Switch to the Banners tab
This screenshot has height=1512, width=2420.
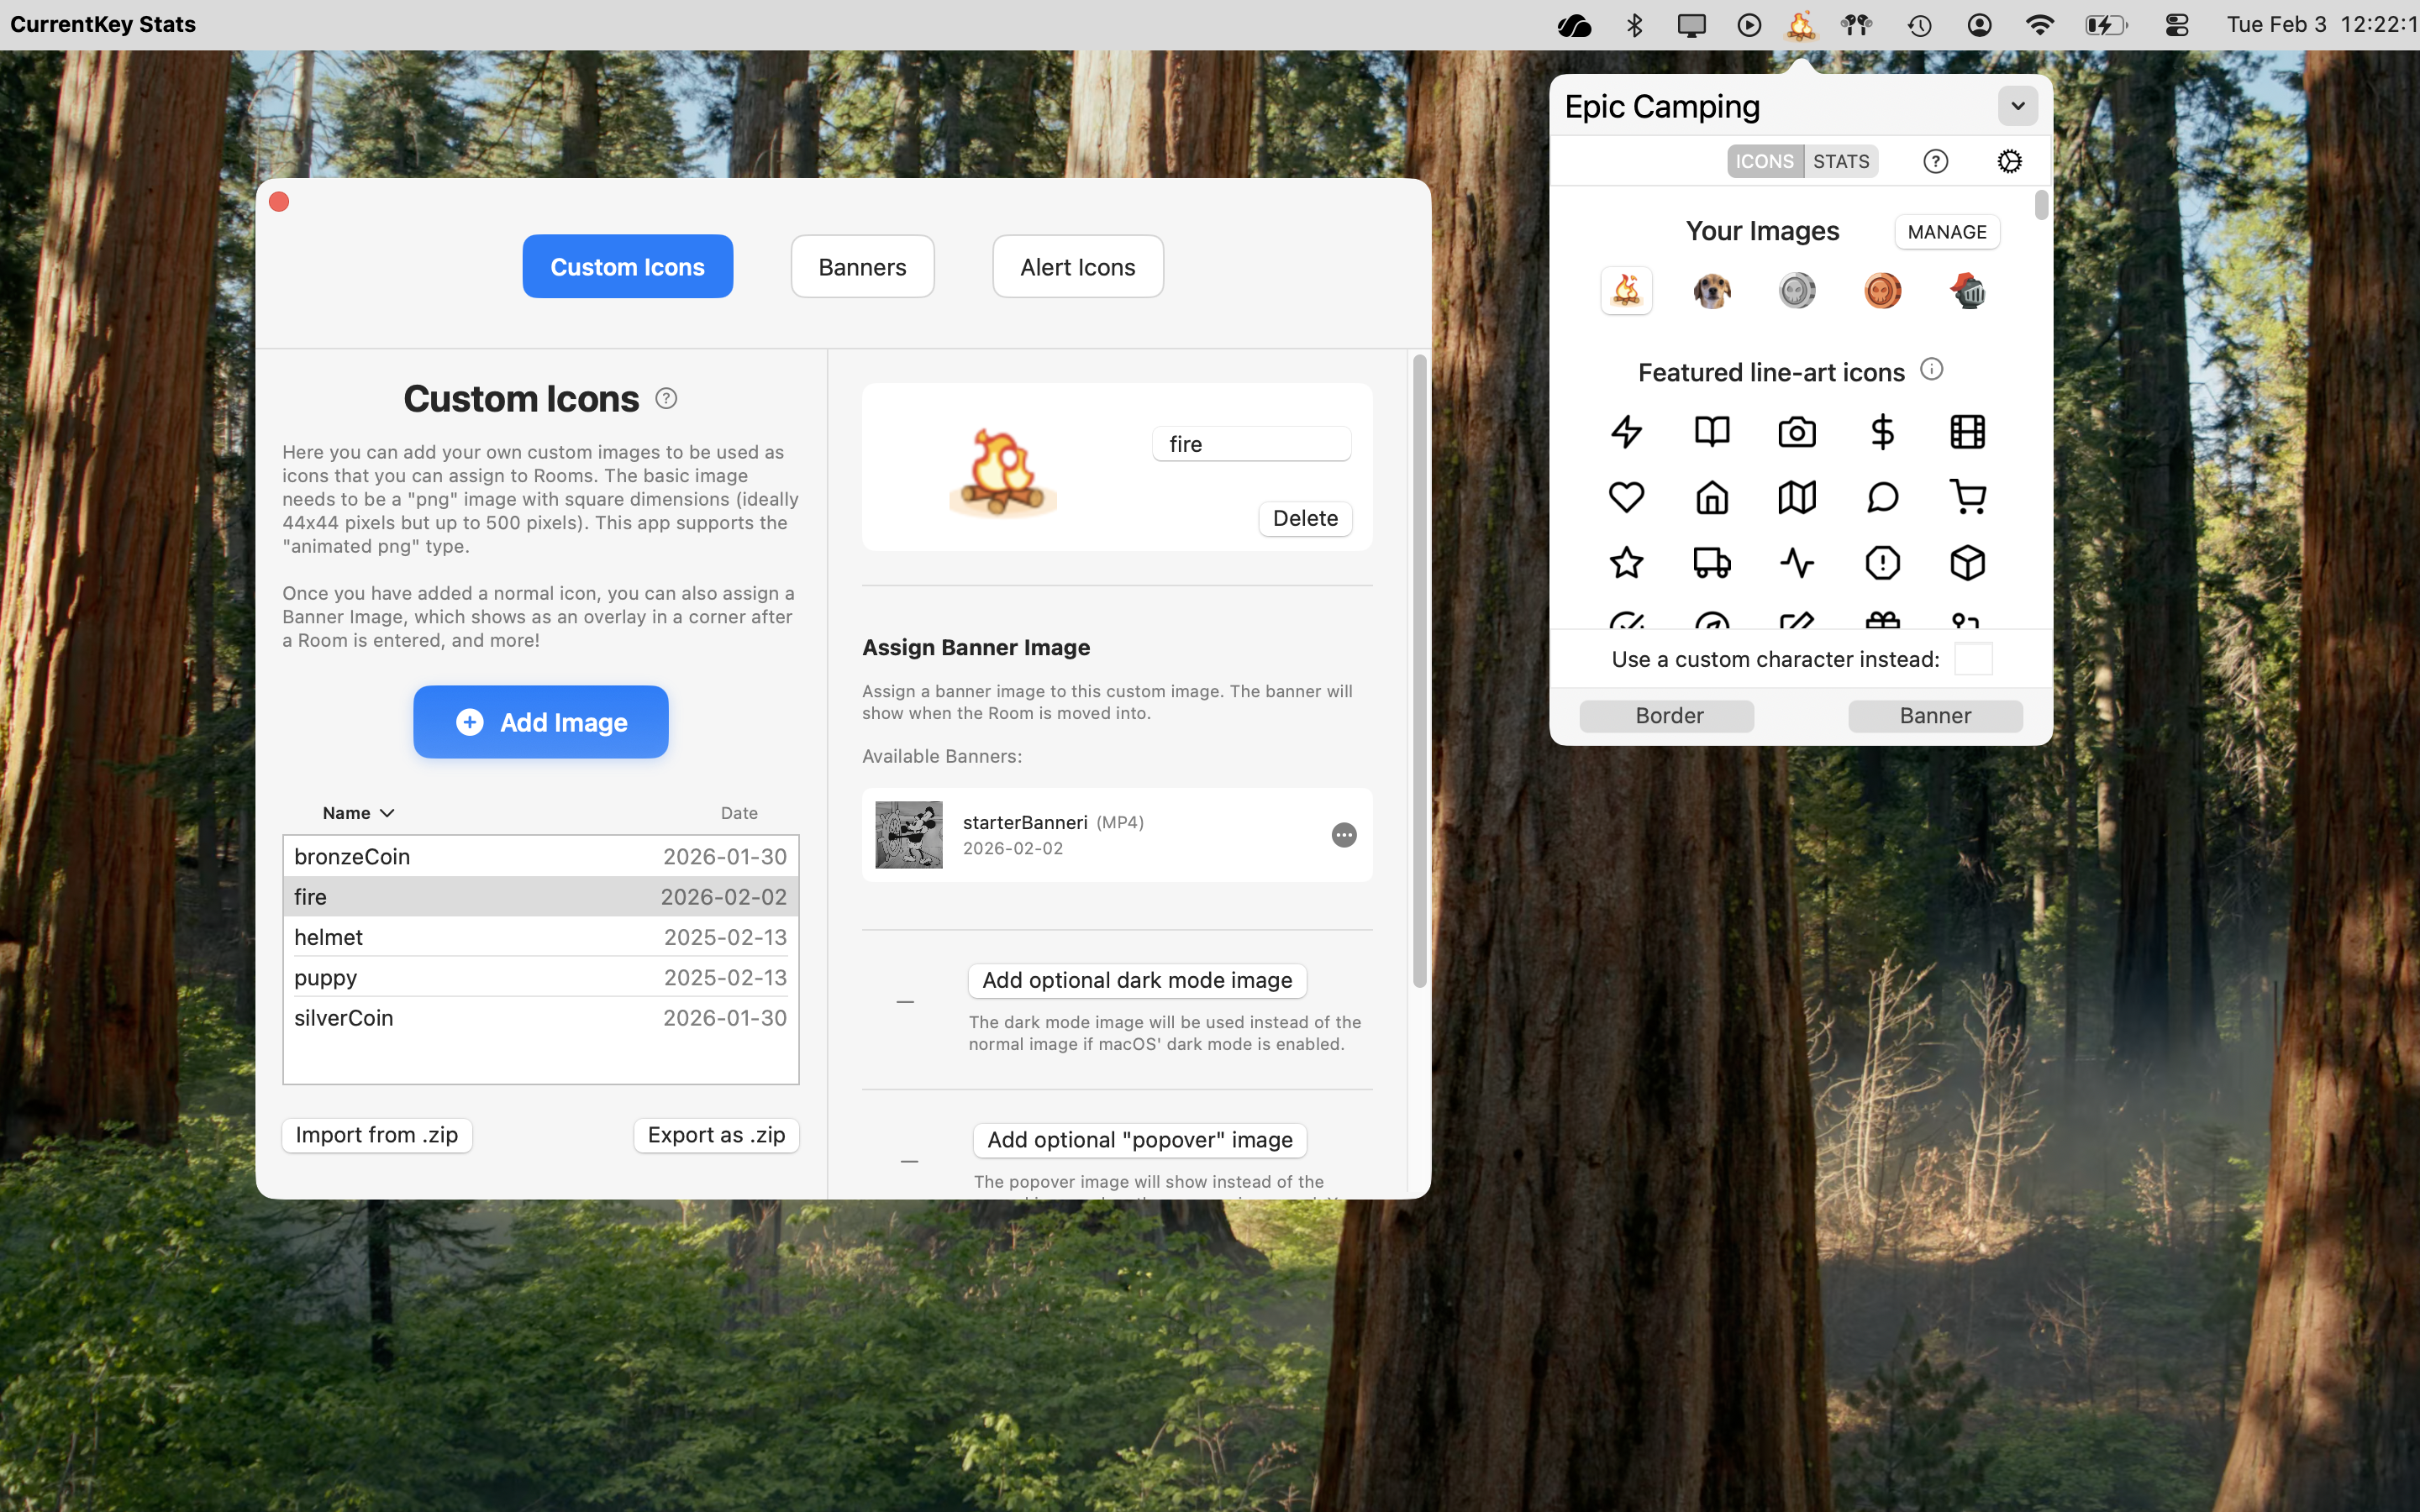[x=861, y=266]
